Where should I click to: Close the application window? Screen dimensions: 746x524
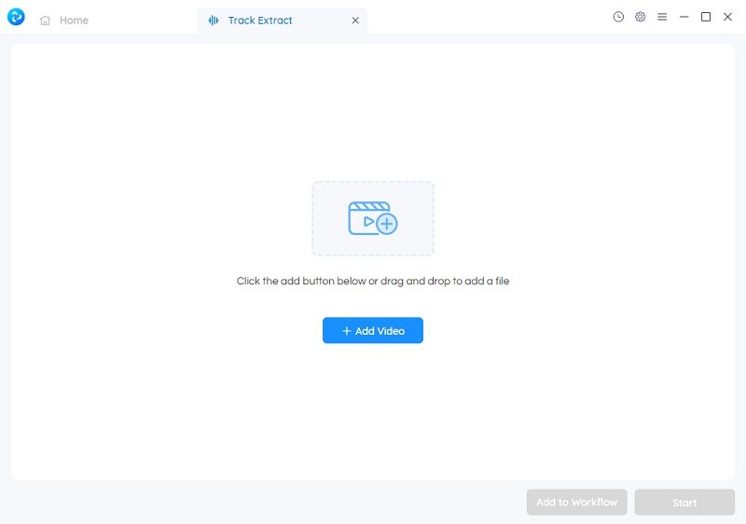728,17
